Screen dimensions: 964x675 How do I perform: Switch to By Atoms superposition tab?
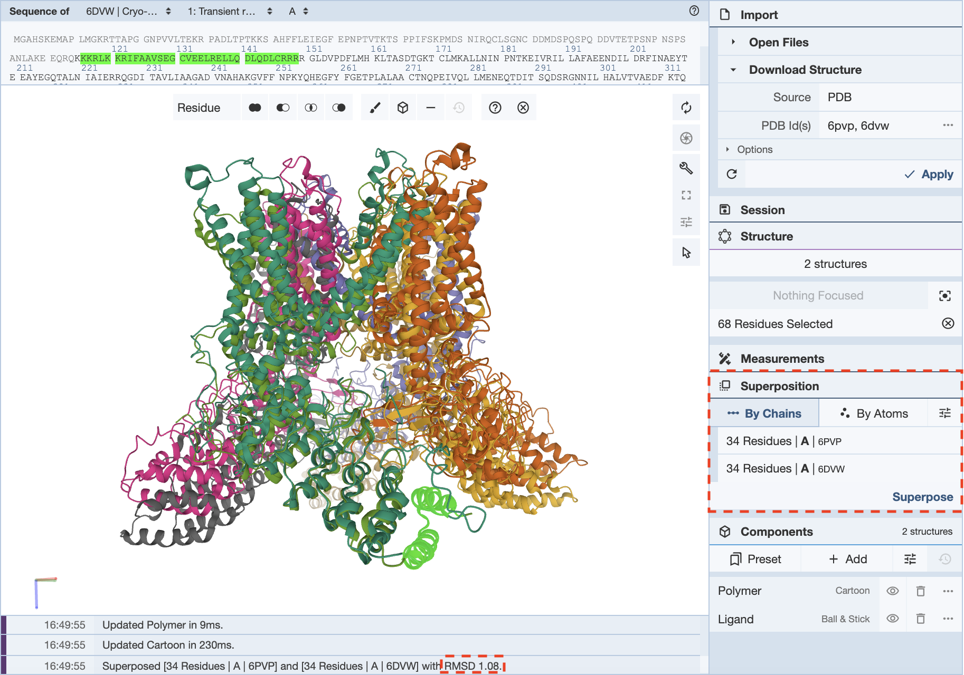tap(874, 413)
